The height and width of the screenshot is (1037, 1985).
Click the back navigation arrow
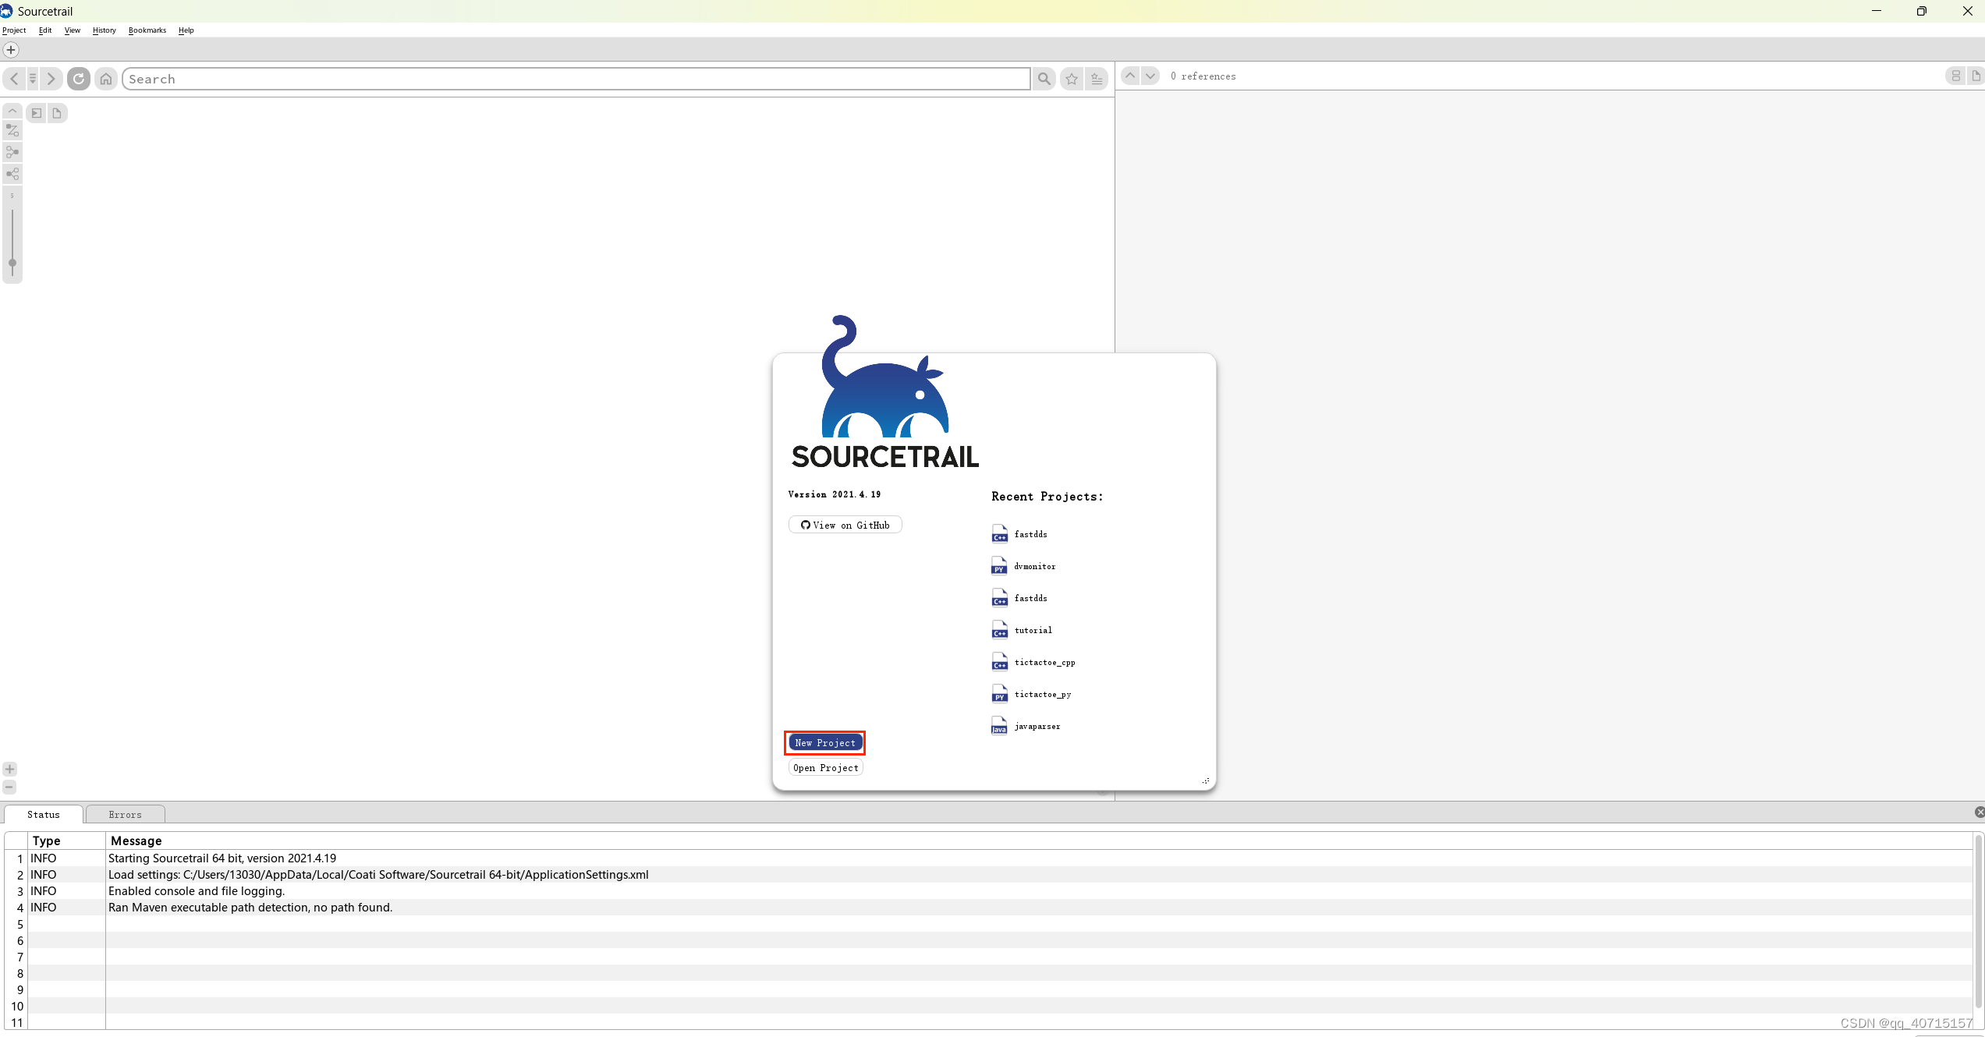[x=14, y=79]
